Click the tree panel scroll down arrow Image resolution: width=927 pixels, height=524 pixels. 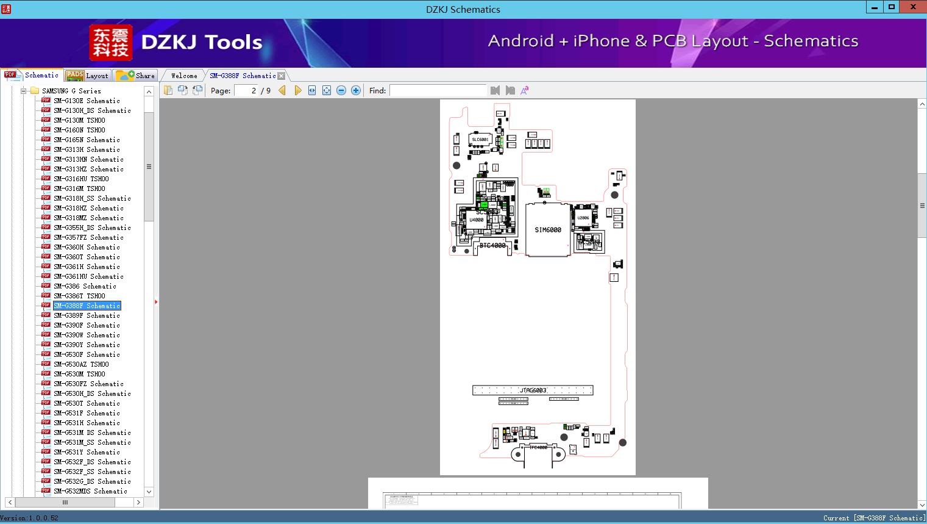coord(149,492)
